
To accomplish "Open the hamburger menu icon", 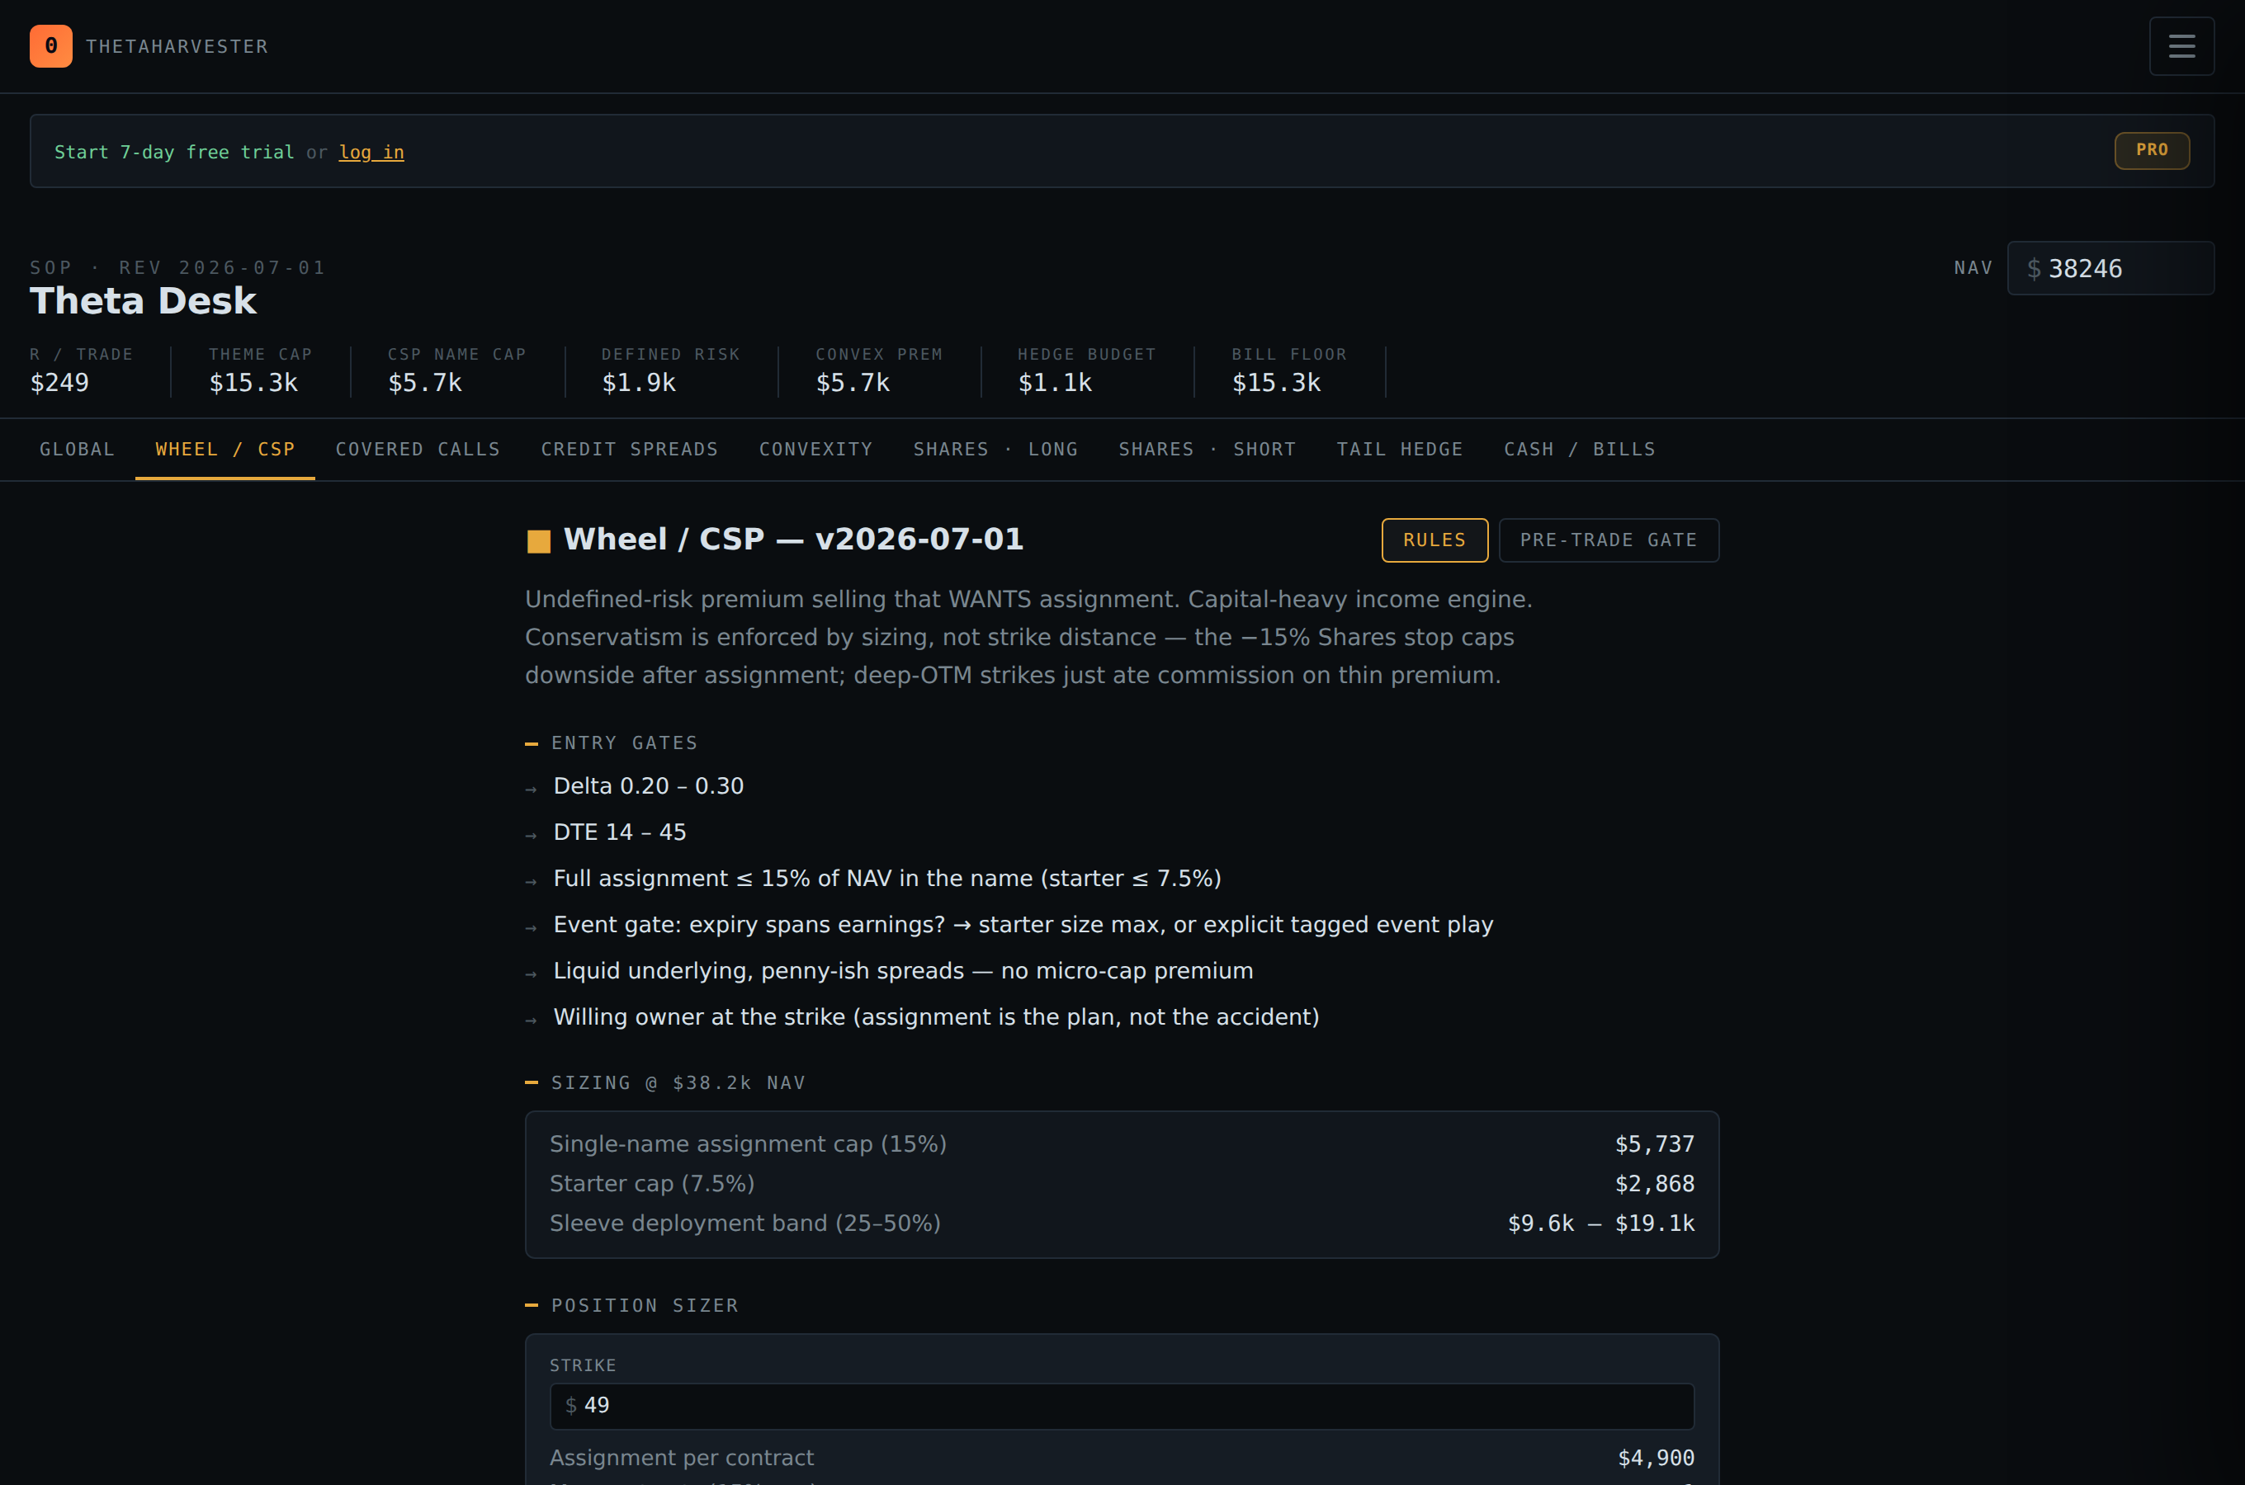I will (x=2181, y=46).
